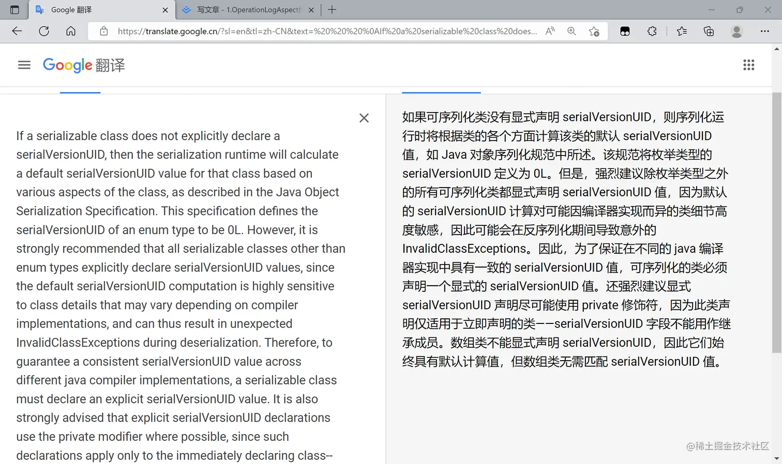Click the Google 翻译 logo
782x464 pixels.
(x=84, y=65)
